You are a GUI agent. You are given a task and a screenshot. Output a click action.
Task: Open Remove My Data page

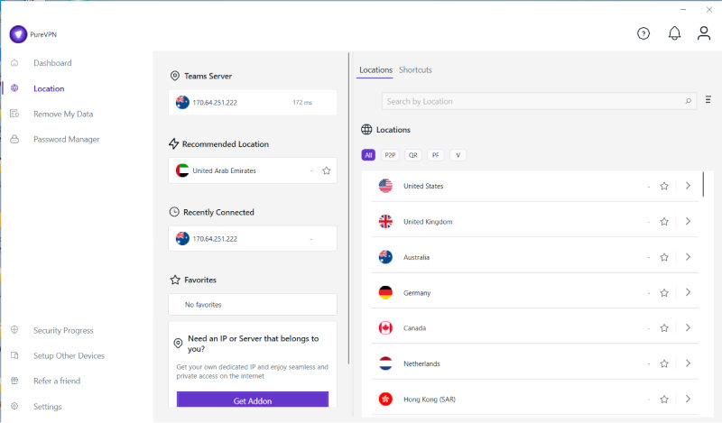pos(63,114)
